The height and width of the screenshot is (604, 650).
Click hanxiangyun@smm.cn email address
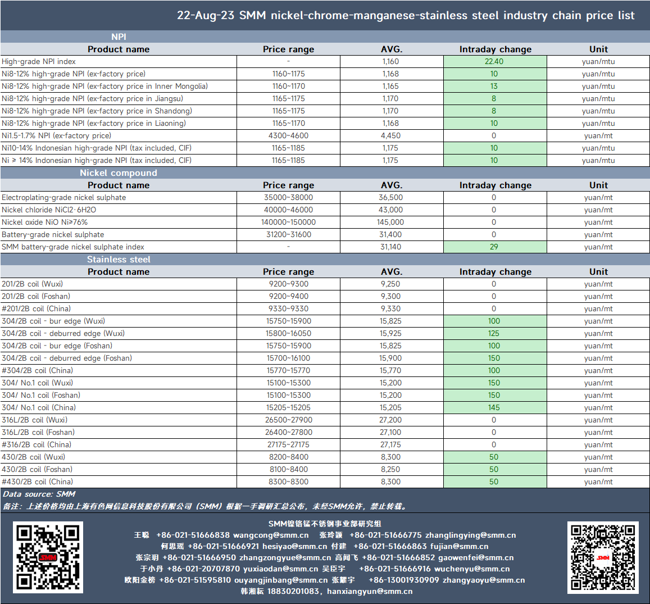[370, 591]
